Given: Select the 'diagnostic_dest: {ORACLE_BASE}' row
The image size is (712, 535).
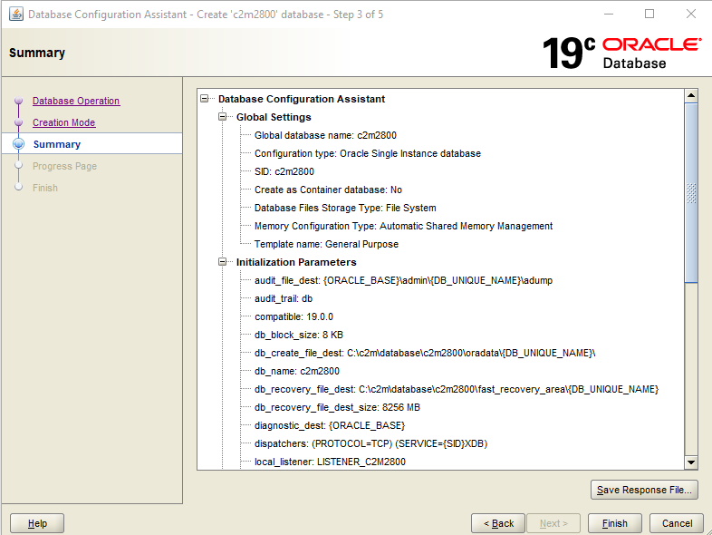Looking at the screenshot, I should pyautogui.click(x=330, y=426).
